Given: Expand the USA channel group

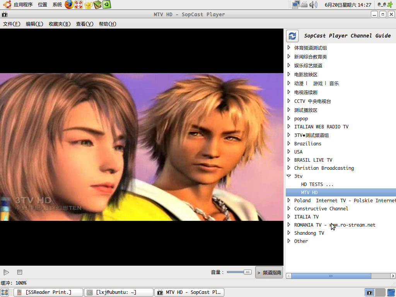Looking at the screenshot, I should (289, 151).
